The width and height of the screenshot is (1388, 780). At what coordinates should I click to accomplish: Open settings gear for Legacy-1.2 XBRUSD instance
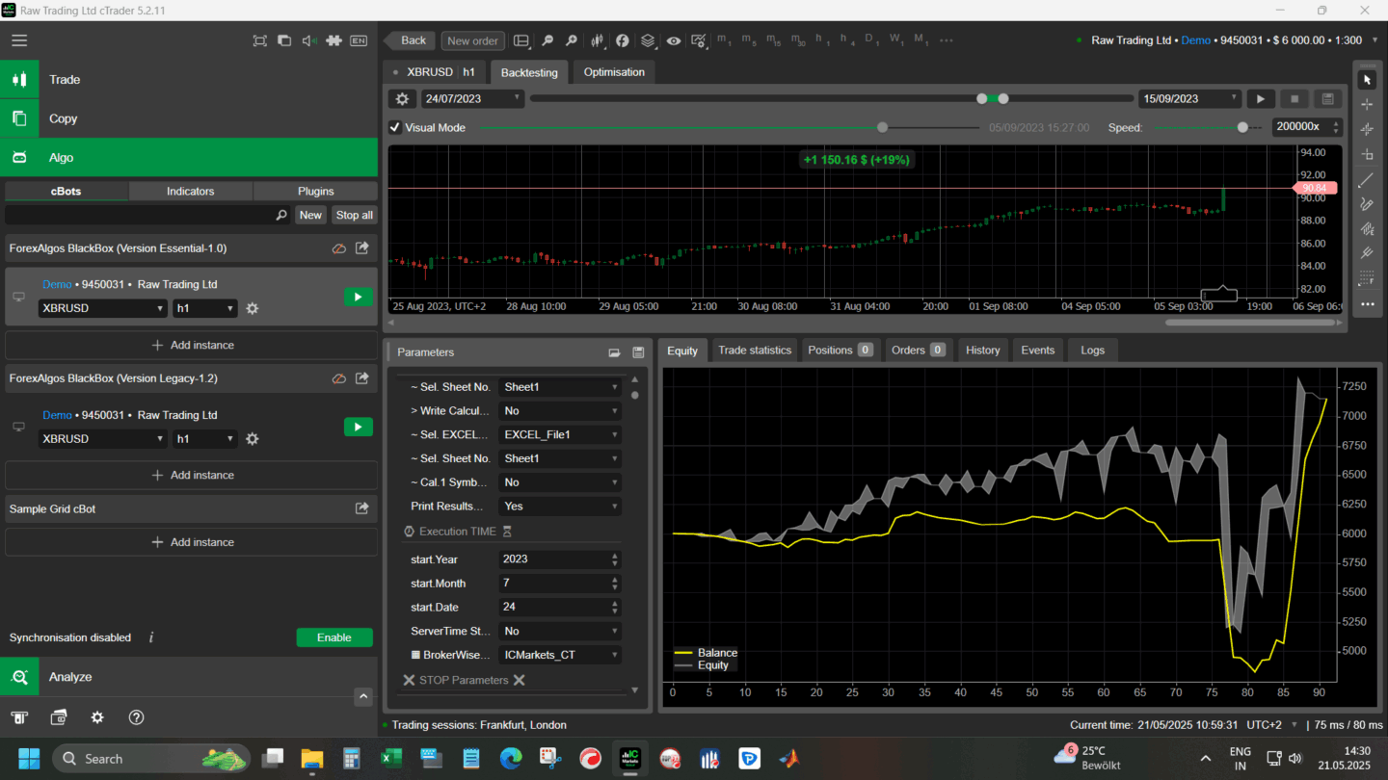point(253,439)
